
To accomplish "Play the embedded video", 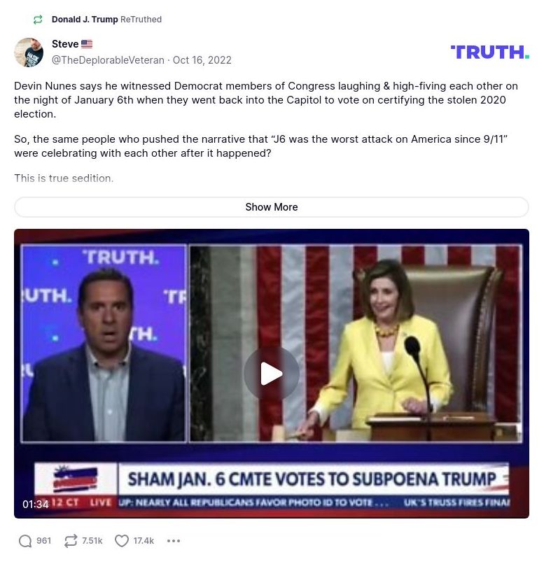I will (x=271, y=374).
